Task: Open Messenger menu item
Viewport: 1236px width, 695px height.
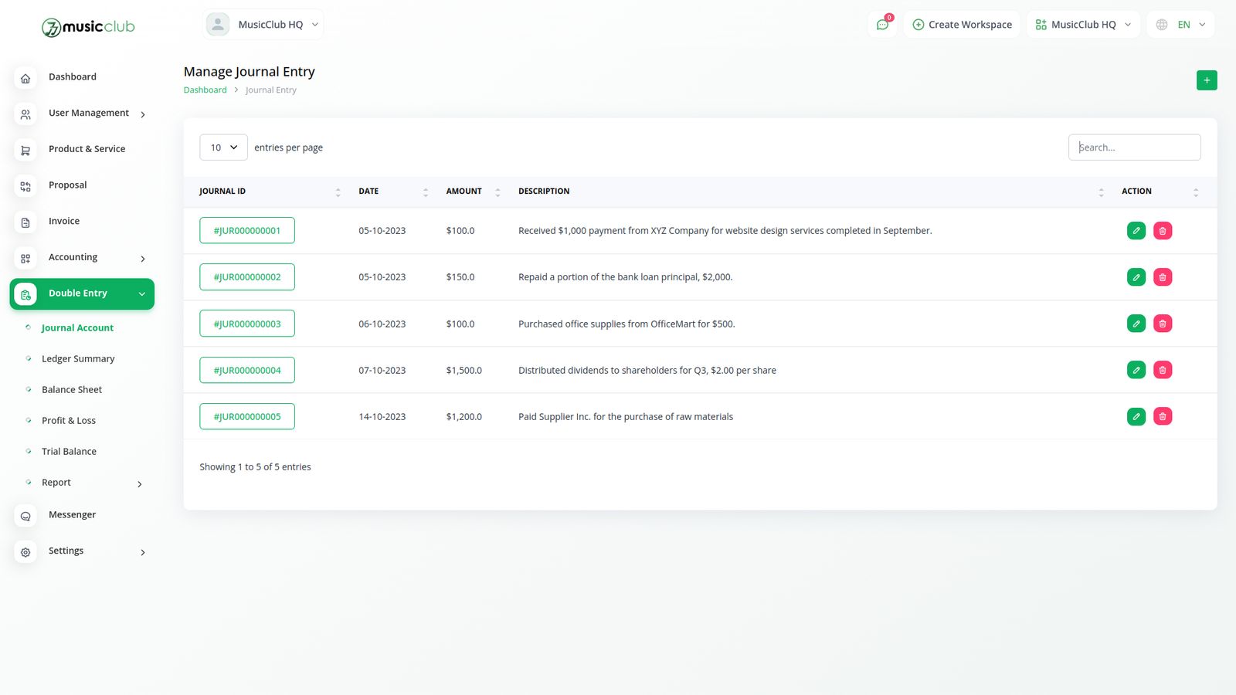Action: pos(72,514)
